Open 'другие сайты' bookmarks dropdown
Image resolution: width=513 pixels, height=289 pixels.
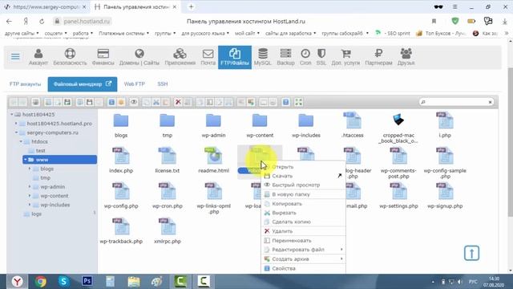point(22,33)
